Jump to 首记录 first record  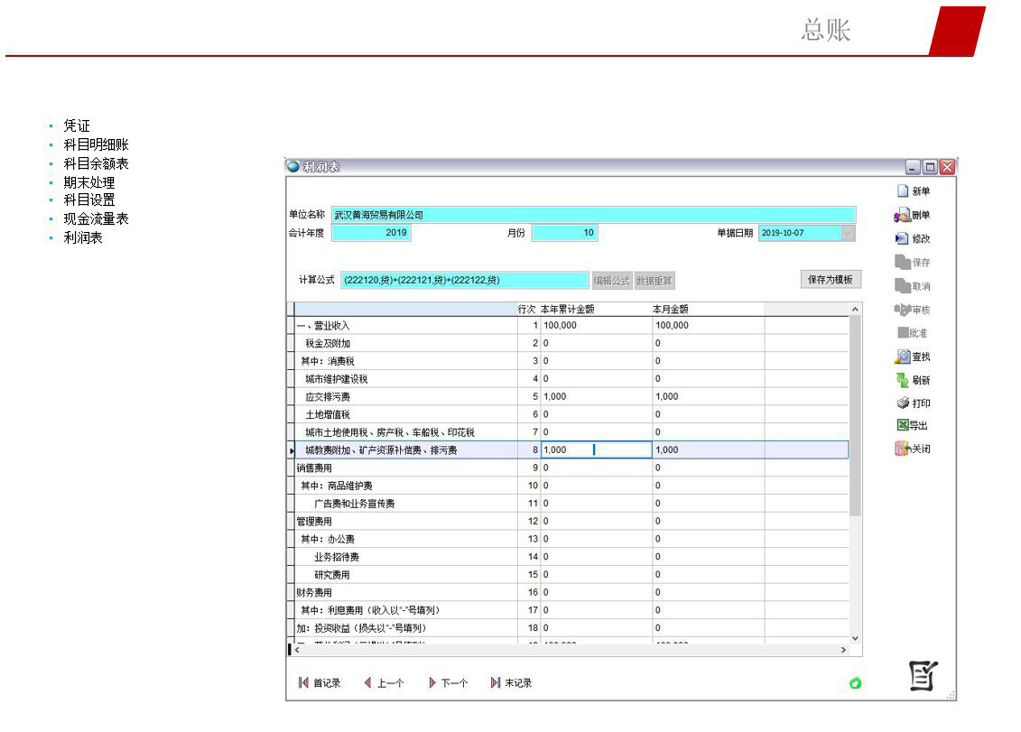[x=304, y=683]
